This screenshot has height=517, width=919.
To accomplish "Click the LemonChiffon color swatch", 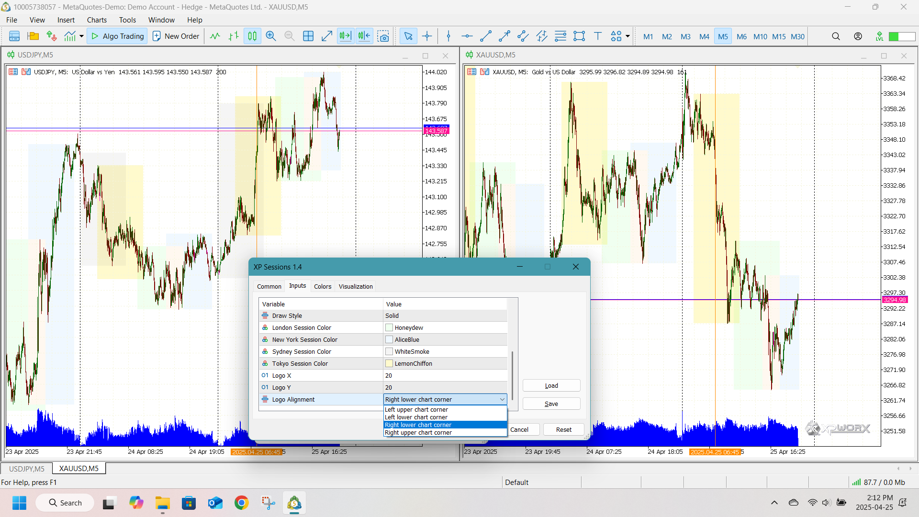I will pyautogui.click(x=389, y=364).
